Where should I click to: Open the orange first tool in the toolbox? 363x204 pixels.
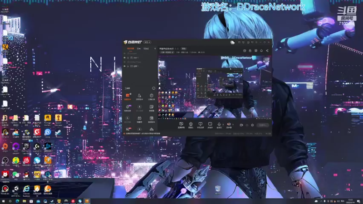[x=128, y=96]
